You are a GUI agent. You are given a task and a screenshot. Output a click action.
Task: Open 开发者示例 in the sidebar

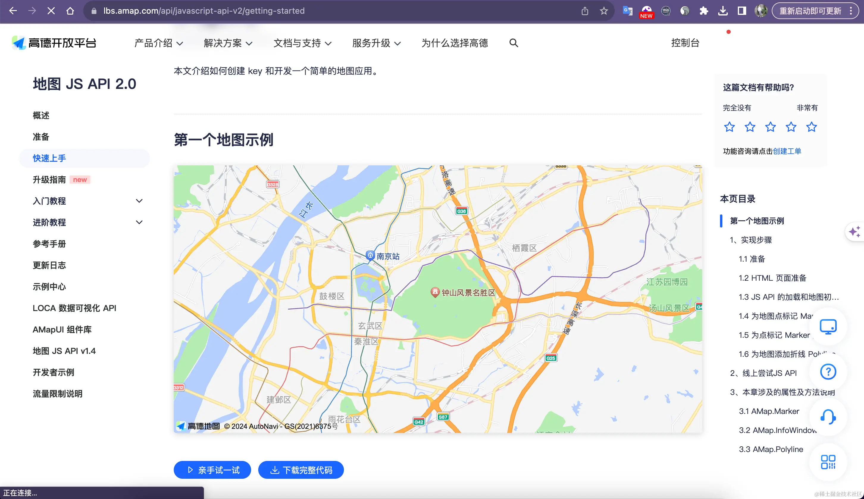click(54, 373)
